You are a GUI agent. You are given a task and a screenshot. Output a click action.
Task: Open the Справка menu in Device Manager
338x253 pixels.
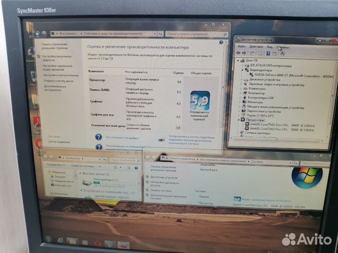tap(283, 47)
